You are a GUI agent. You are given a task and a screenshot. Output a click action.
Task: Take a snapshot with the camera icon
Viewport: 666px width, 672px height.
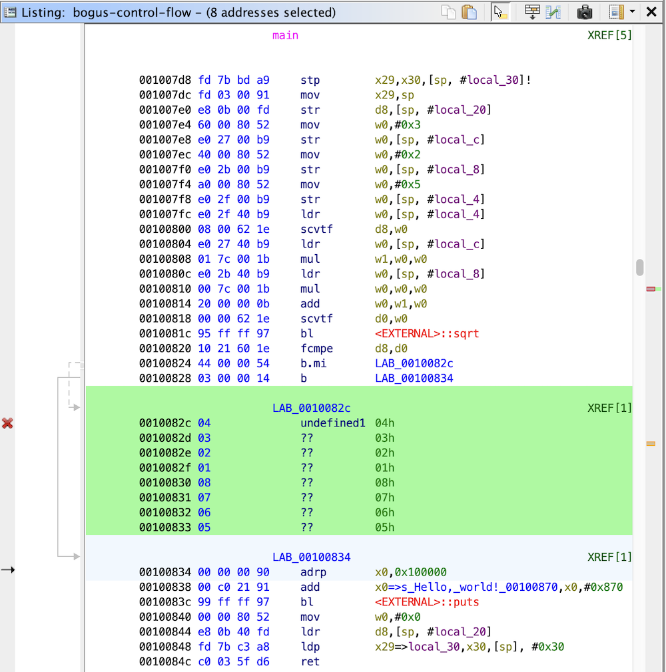pyautogui.click(x=585, y=12)
